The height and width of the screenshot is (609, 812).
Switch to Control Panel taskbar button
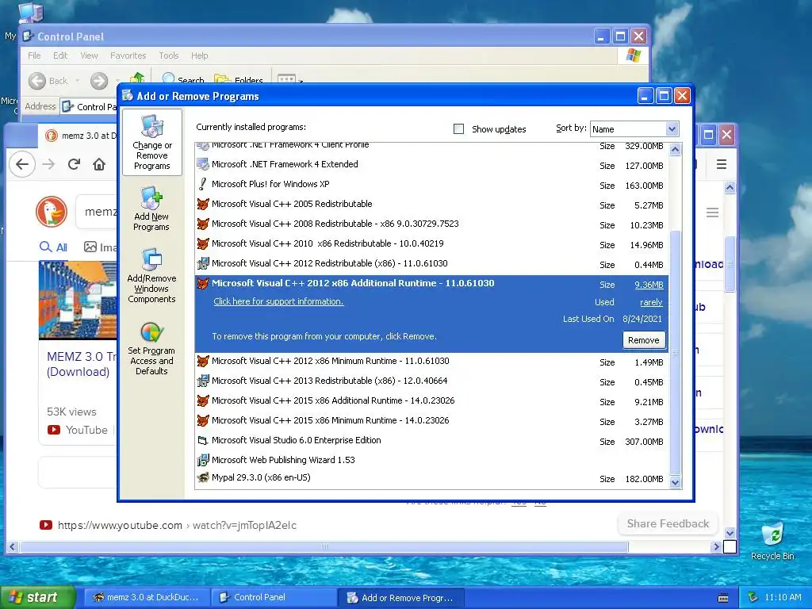[x=274, y=597]
